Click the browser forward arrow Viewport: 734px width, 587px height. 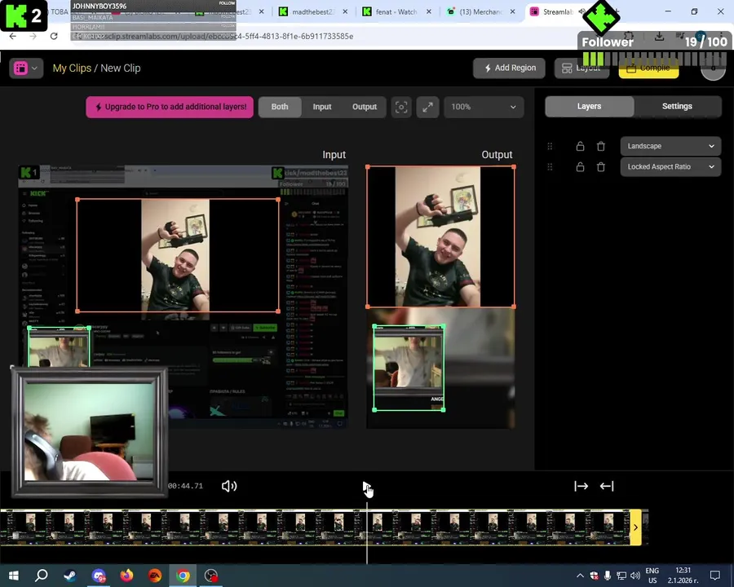(33, 36)
